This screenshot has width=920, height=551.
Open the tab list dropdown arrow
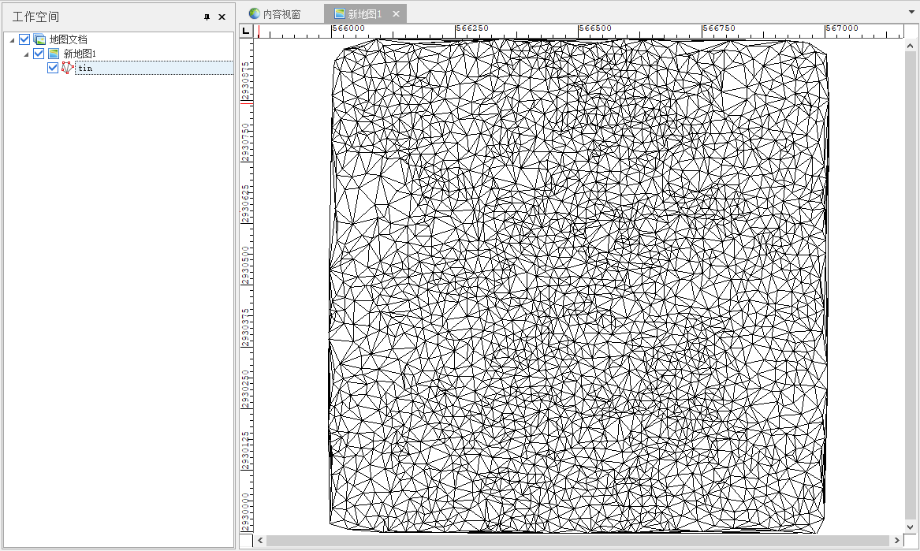coord(911,14)
